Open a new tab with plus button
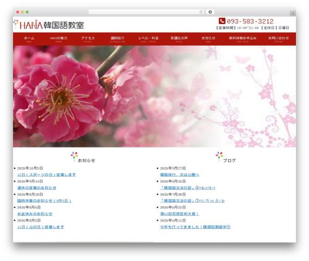Viewport: 309px width, 261px height. [x=293, y=14]
